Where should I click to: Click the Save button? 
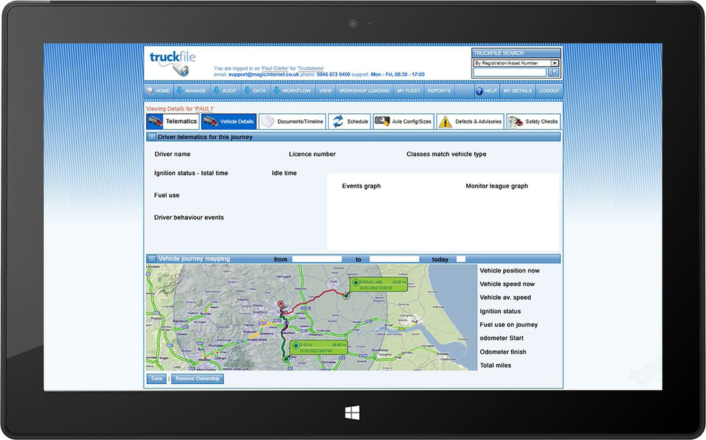(157, 379)
